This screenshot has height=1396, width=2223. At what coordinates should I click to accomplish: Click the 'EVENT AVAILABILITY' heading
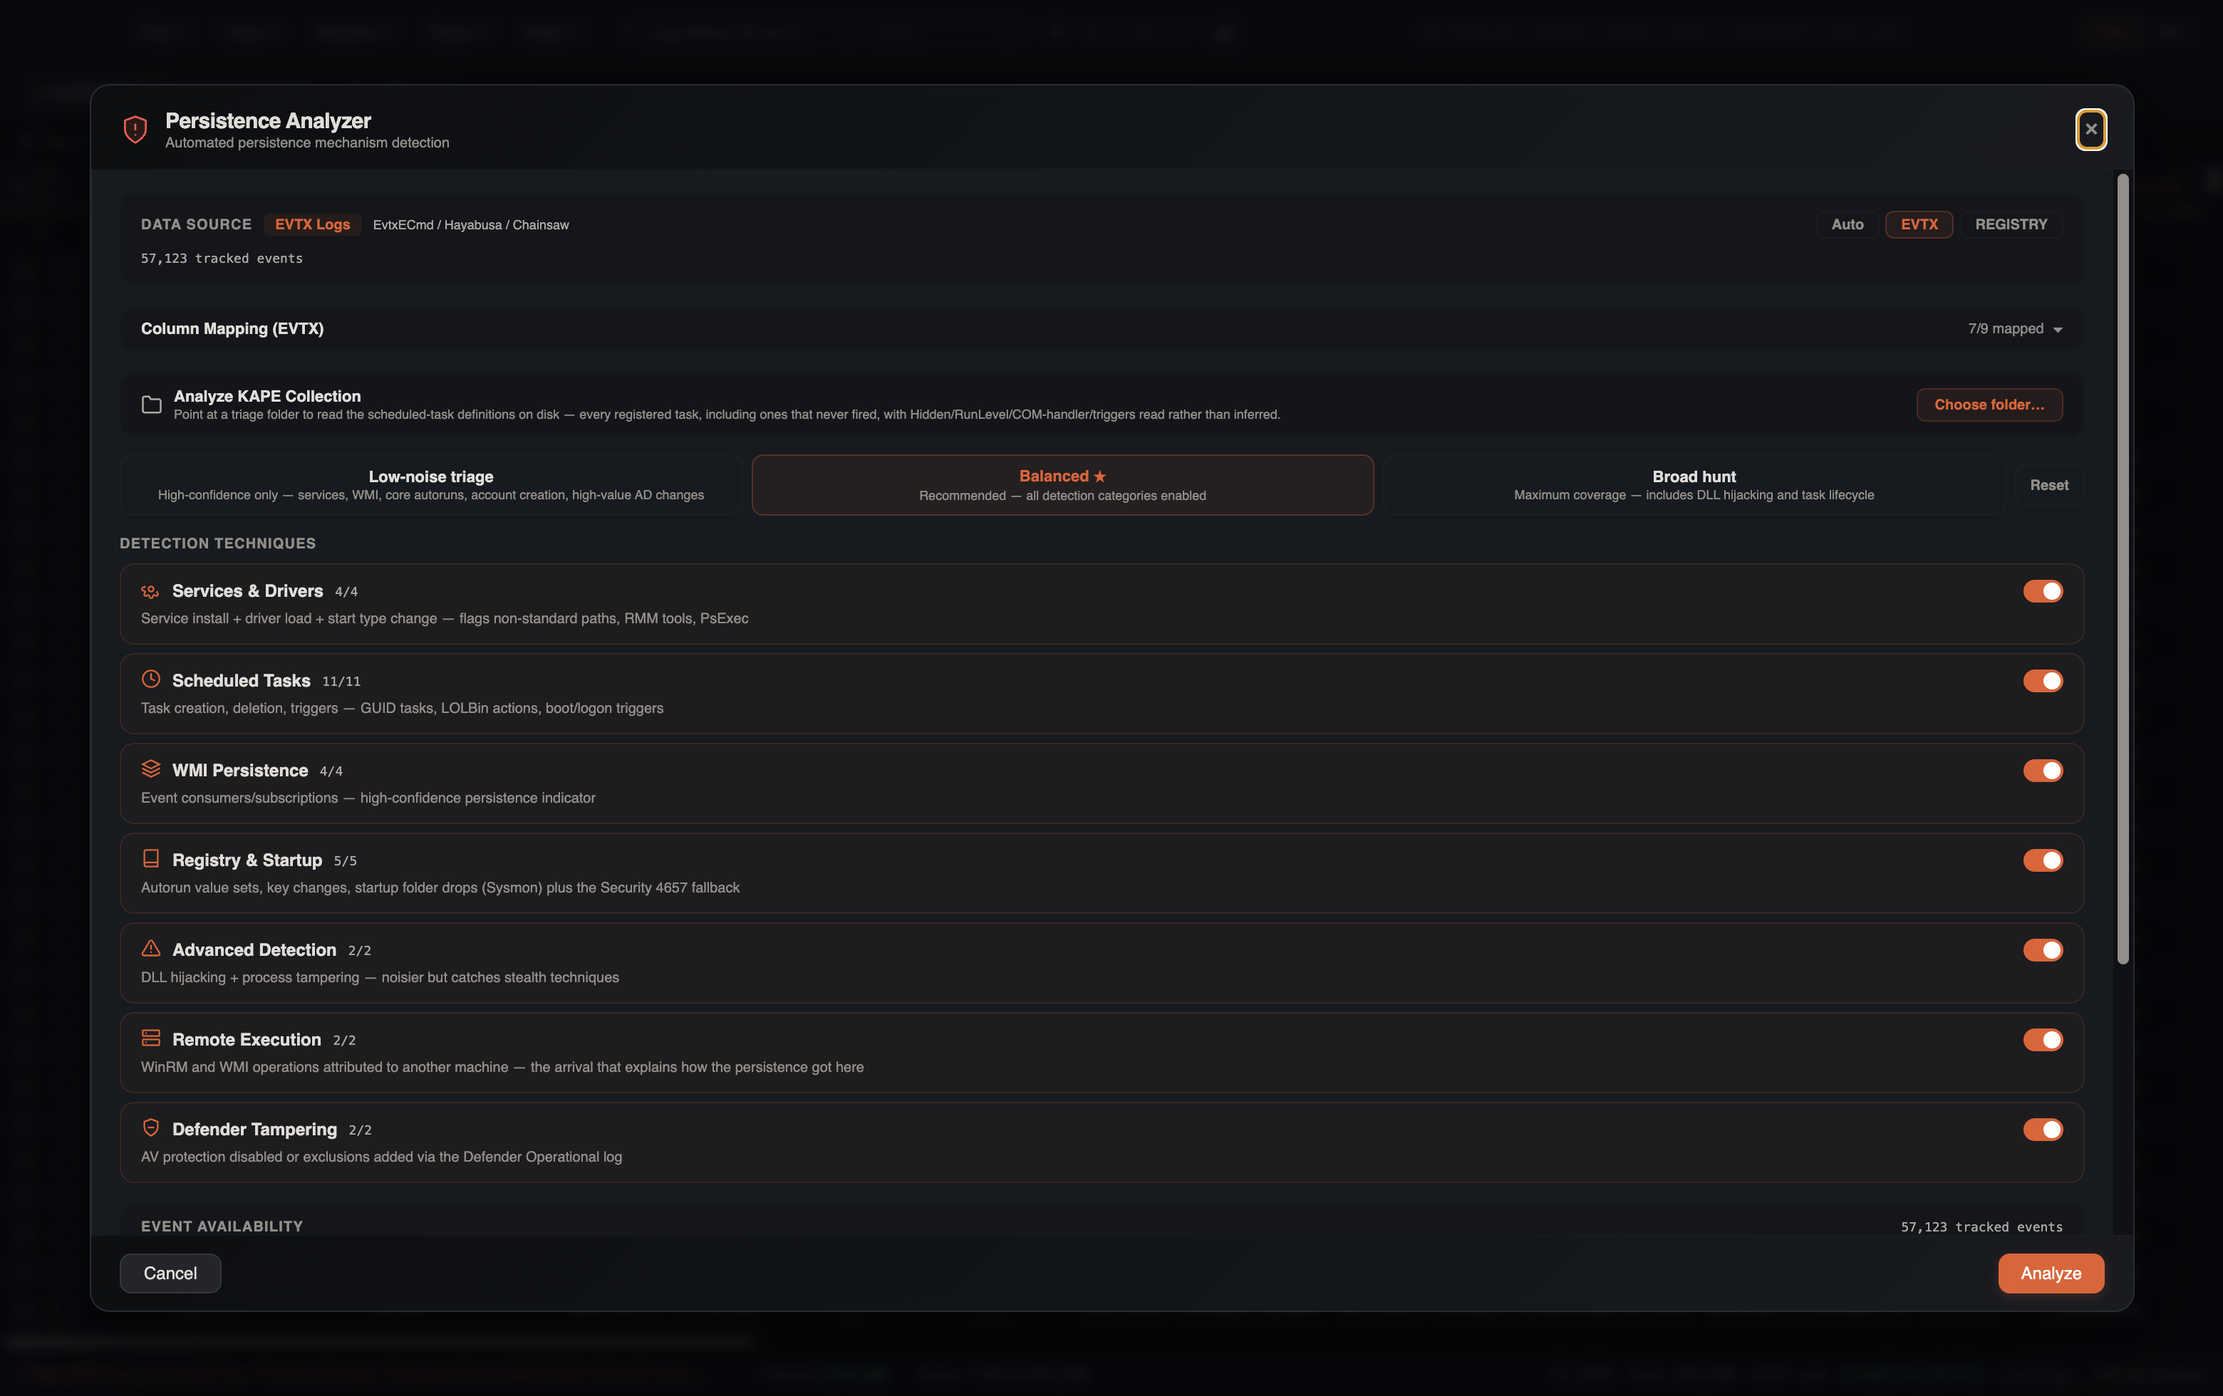point(222,1226)
